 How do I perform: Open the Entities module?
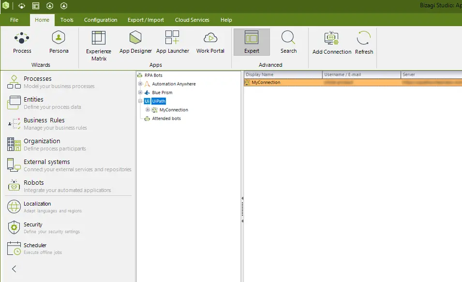[x=44, y=103]
